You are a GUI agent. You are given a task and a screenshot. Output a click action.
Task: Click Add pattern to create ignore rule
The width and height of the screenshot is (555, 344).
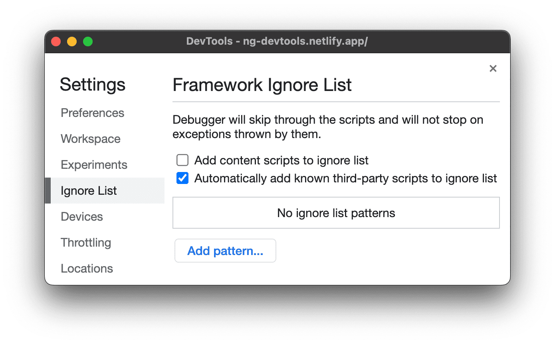click(x=225, y=251)
